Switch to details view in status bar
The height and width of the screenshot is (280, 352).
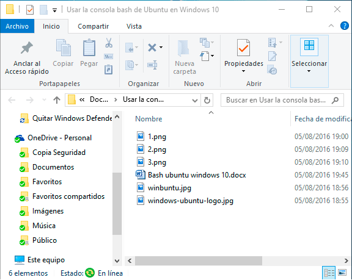(x=329, y=273)
